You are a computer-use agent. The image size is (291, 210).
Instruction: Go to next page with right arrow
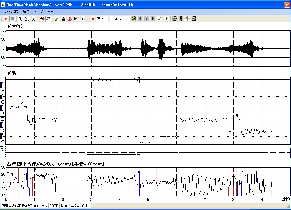[153, 19]
